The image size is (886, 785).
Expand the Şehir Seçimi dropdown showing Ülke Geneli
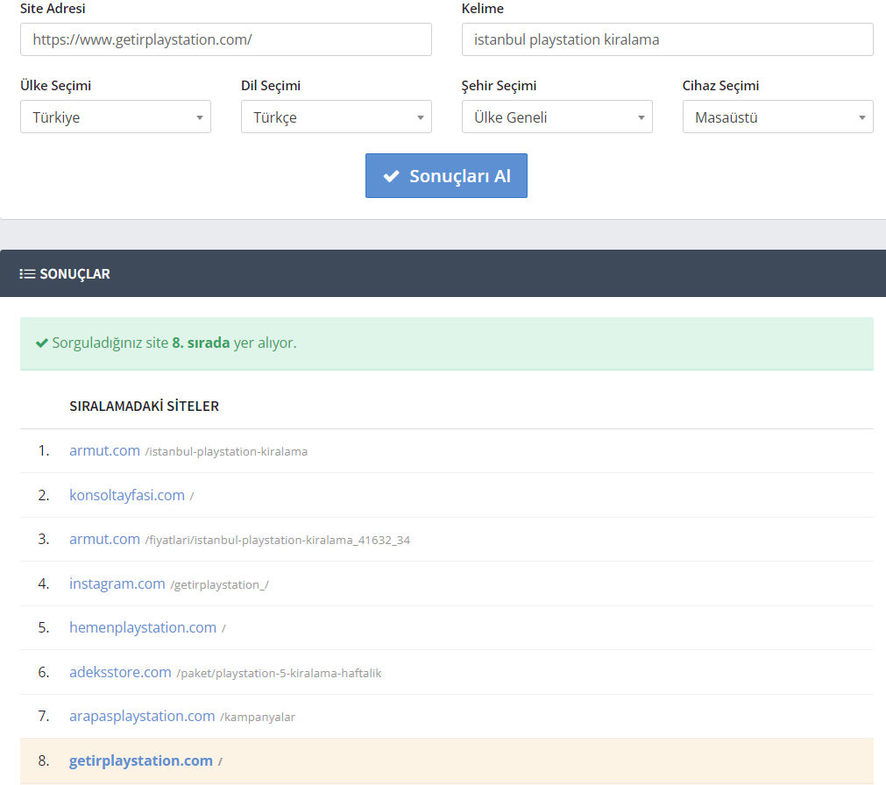557,117
